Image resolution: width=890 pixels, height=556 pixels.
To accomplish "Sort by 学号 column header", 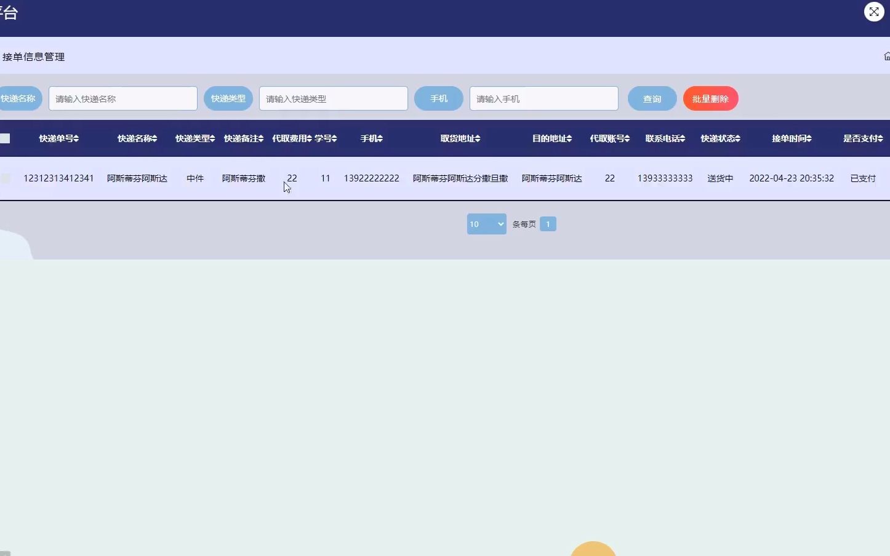I will (326, 138).
